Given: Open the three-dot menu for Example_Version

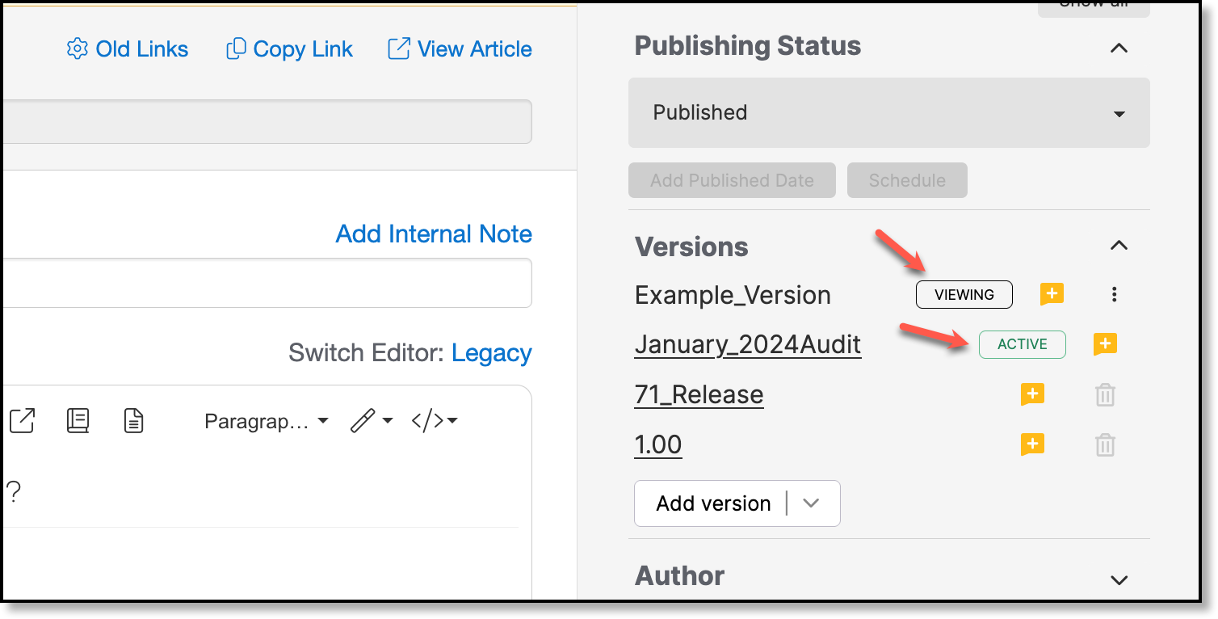Looking at the screenshot, I should (x=1115, y=295).
